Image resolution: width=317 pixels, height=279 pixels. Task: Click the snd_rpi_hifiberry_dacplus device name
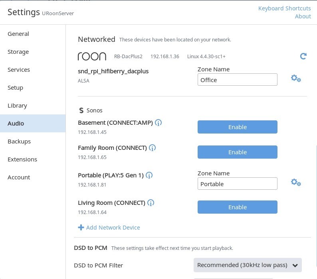(113, 71)
